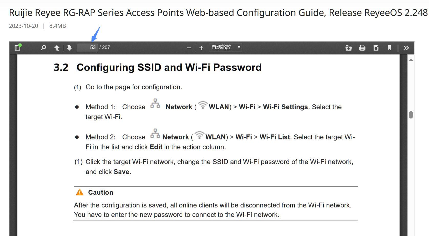
Task: Zoom in with the plus button
Action: 201,48
